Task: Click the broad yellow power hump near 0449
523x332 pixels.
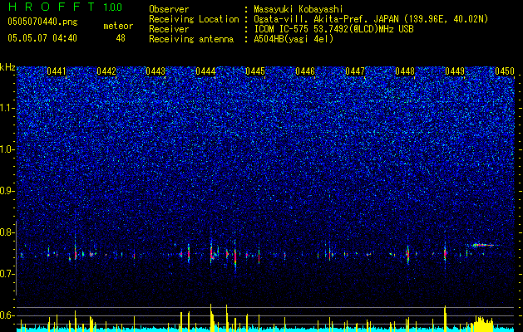Action: click(x=481, y=323)
